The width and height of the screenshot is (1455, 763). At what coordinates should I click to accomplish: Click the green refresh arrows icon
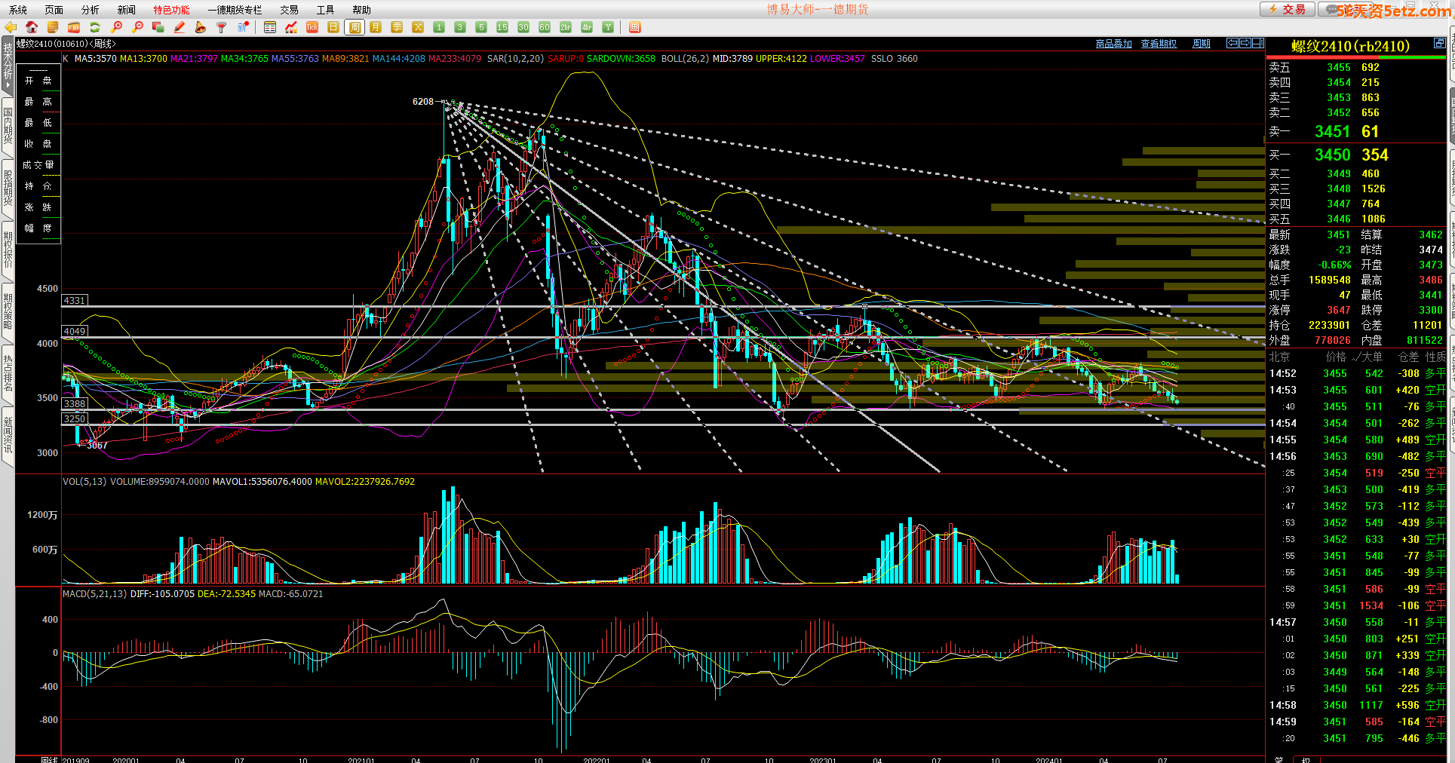click(95, 27)
